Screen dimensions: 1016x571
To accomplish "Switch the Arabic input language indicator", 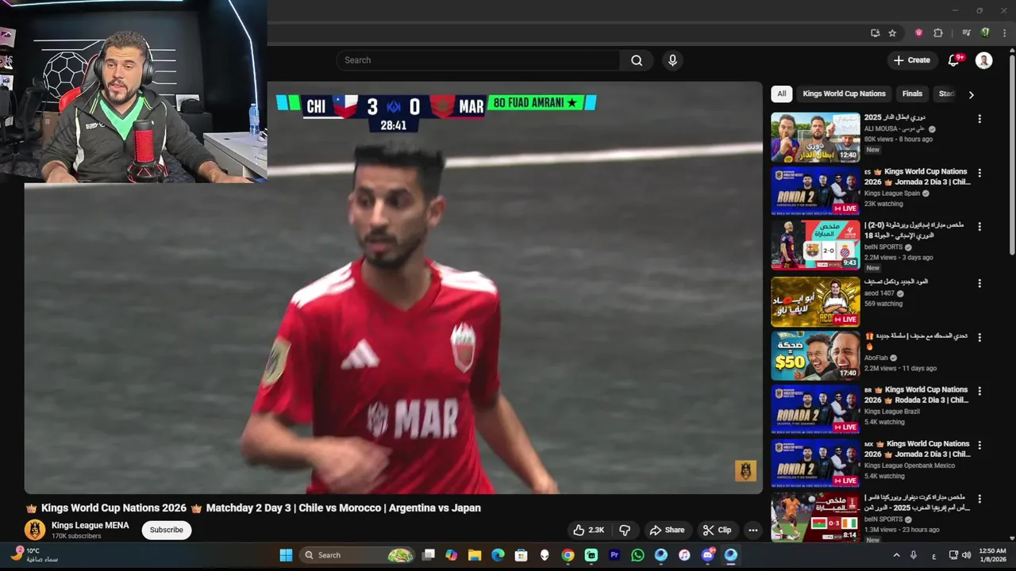I will pos(933,555).
